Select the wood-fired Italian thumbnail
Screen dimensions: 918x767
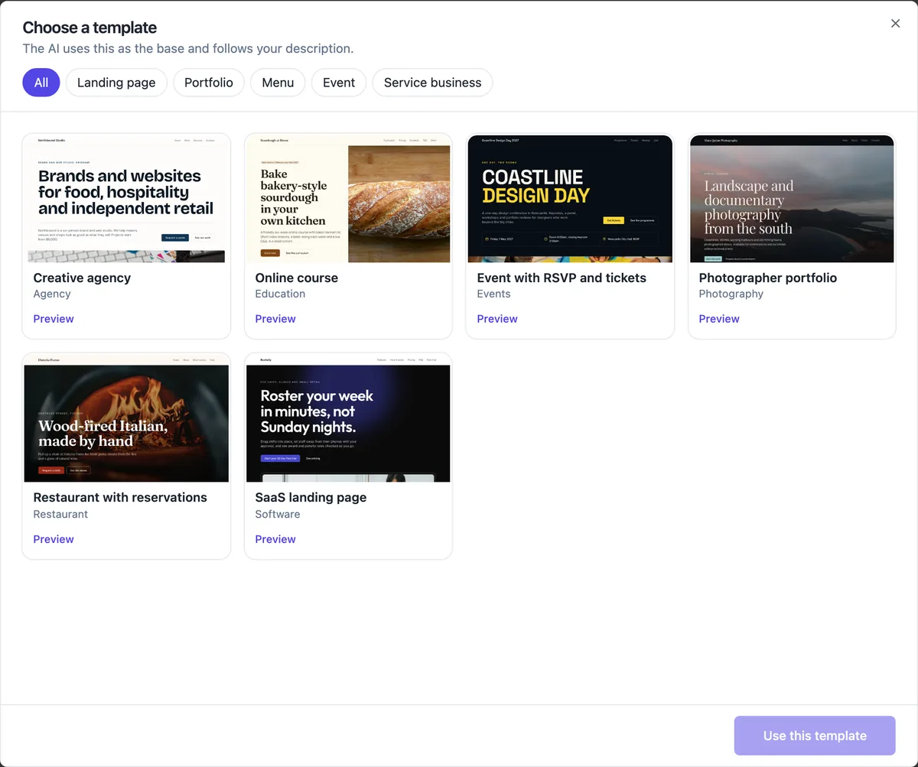tap(126, 418)
